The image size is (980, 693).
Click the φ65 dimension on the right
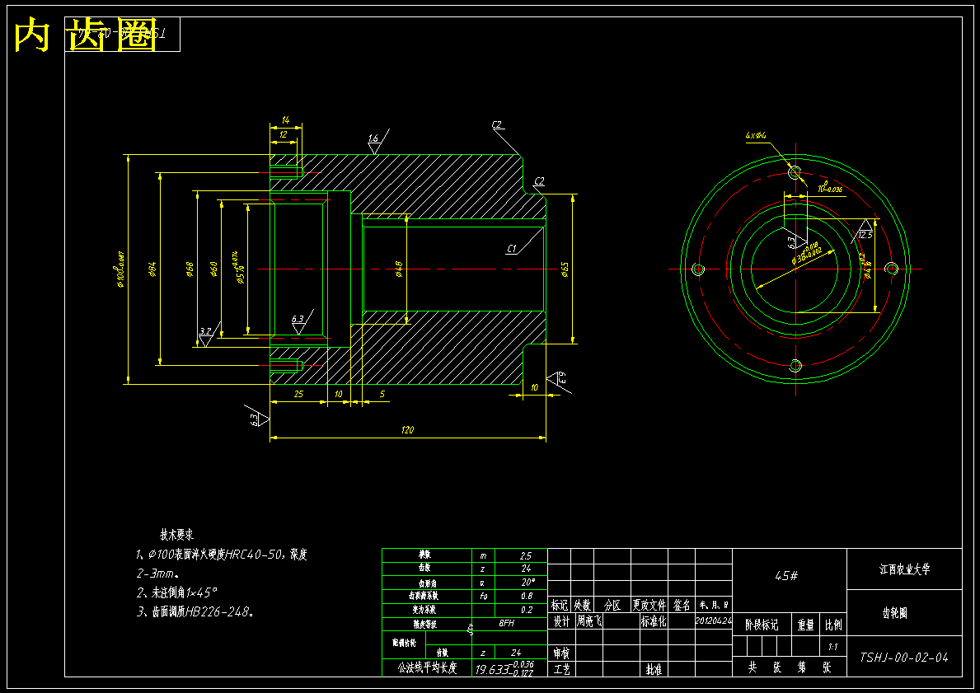(565, 269)
